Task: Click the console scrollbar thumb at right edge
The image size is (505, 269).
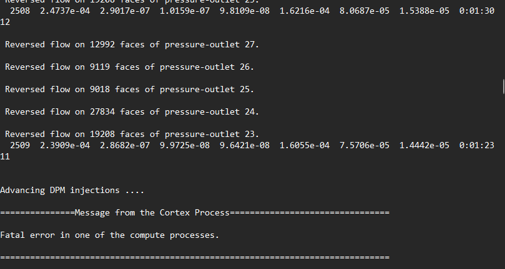Action: pos(503,86)
